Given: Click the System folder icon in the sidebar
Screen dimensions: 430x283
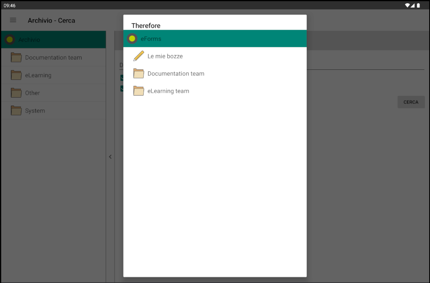Looking at the screenshot, I should click(16, 110).
